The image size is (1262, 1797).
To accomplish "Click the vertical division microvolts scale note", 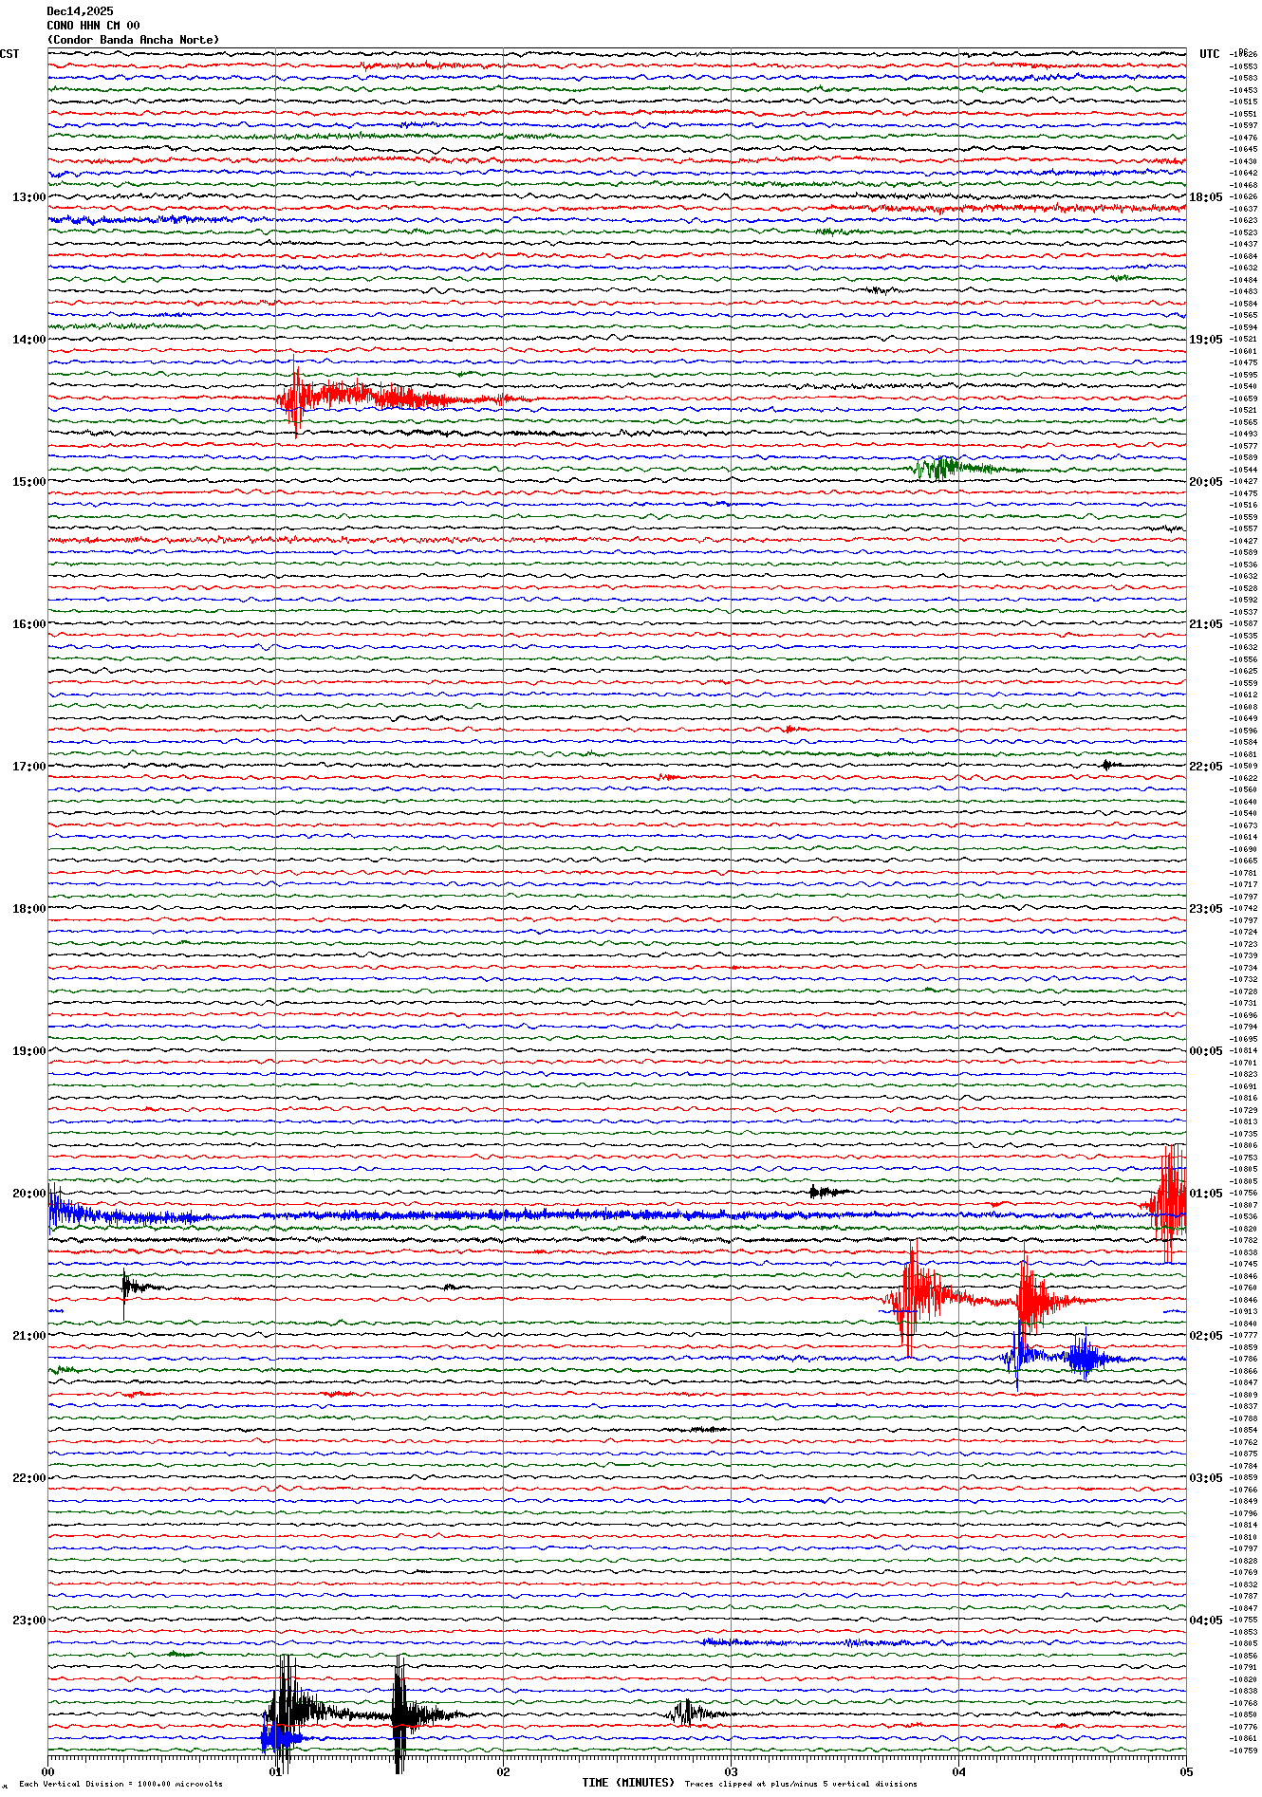I will [x=121, y=1784].
